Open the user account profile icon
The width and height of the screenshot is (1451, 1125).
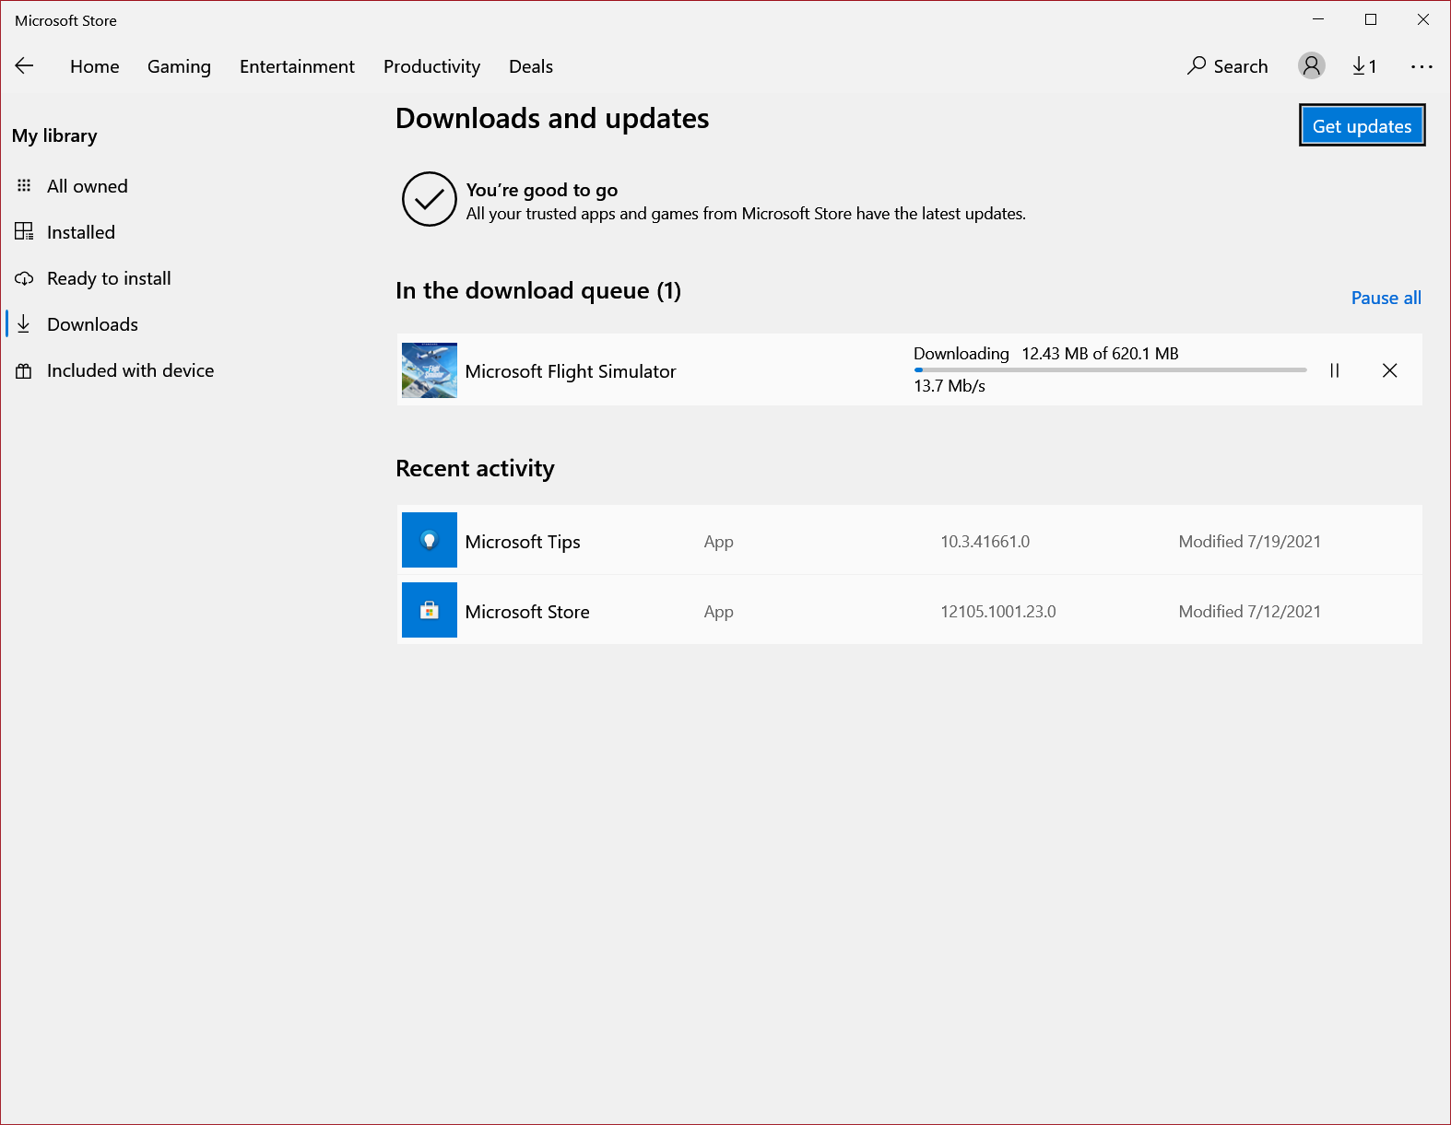(1311, 65)
